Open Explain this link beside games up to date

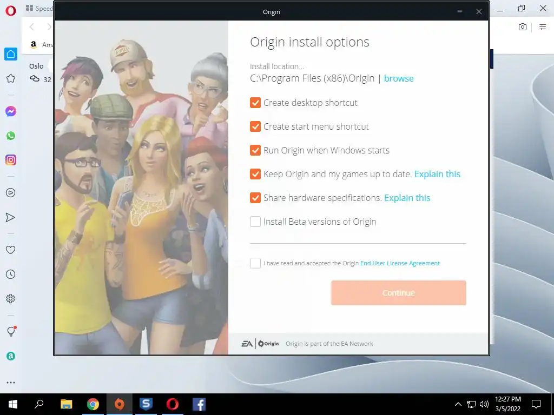click(x=437, y=174)
